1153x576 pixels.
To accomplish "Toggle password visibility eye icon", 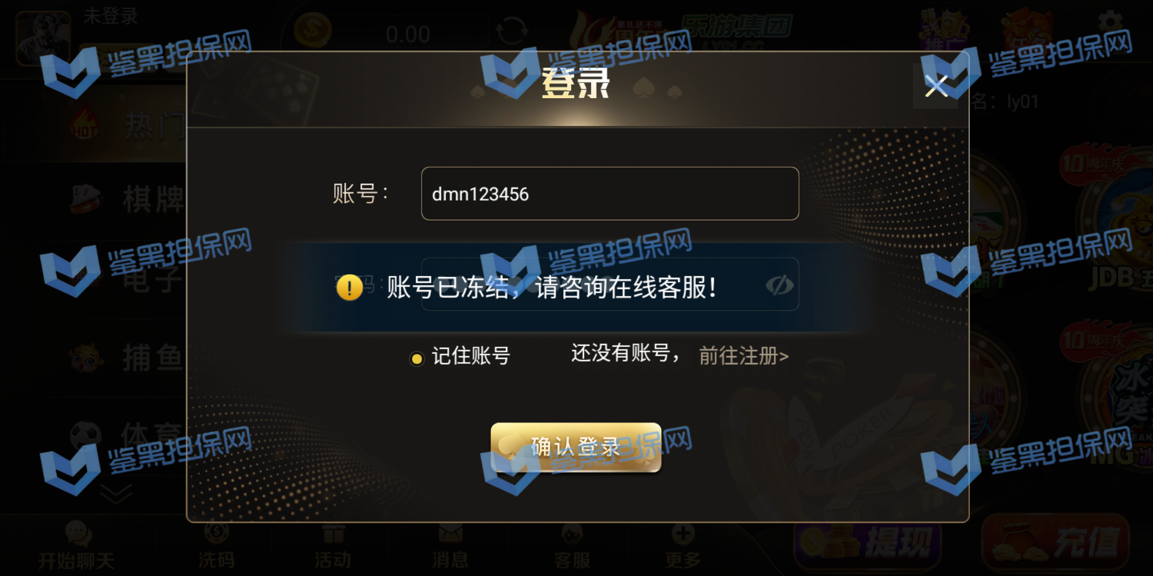I will click(780, 285).
